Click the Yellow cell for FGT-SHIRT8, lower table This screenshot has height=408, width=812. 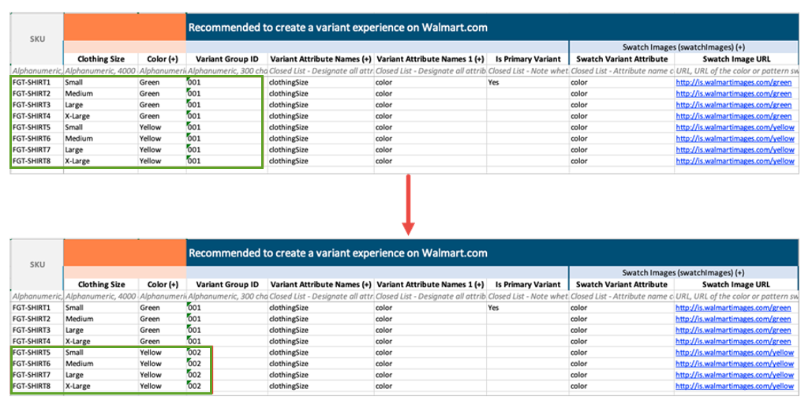coord(162,386)
